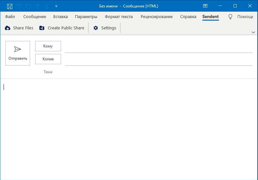
Task: Click into the Тема subject field
Action: point(159,72)
